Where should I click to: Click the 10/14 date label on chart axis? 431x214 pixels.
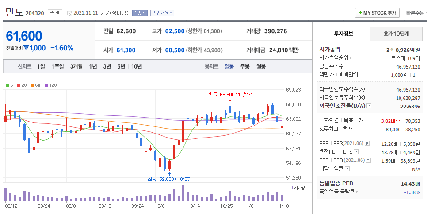coord(193,206)
